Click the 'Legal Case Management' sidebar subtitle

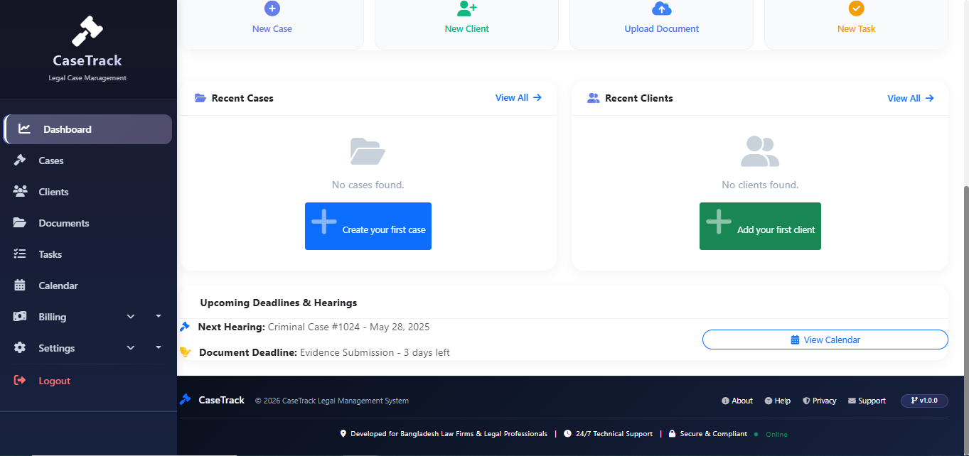pos(87,78)
